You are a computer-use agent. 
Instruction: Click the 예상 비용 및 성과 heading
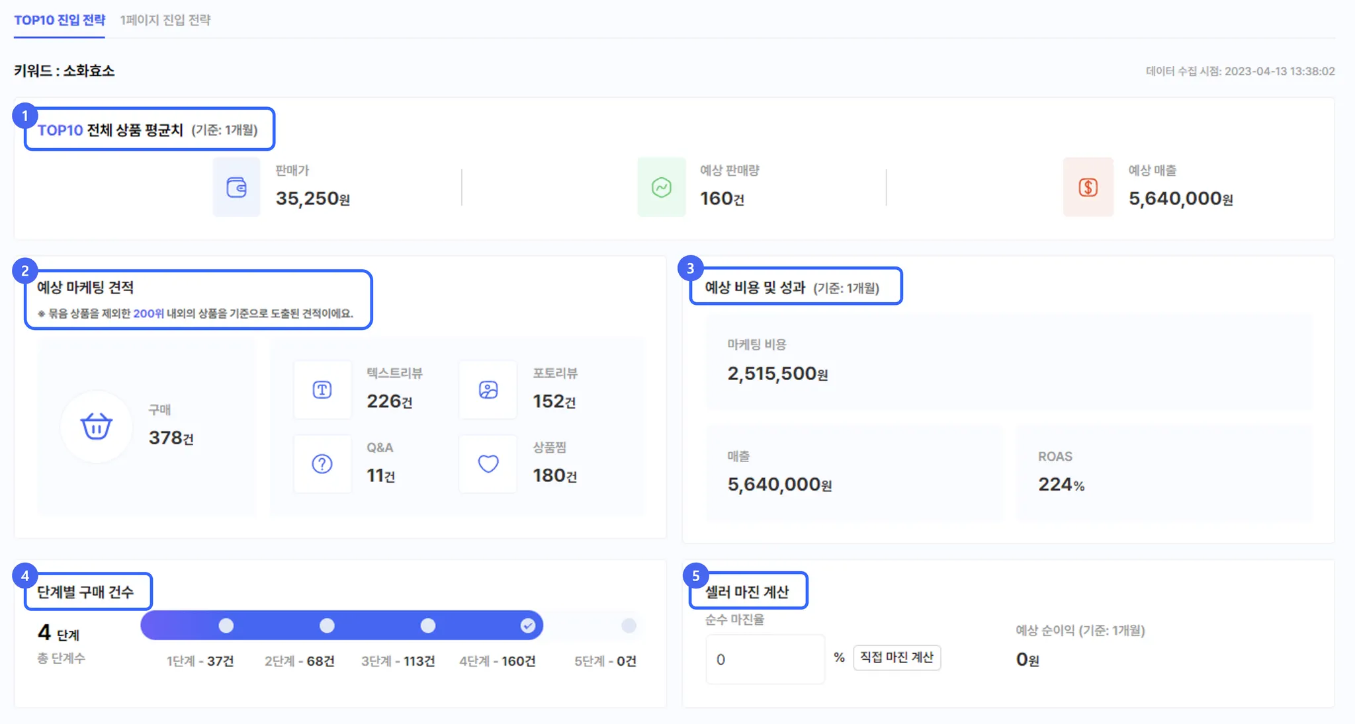pyautogui.click(x=755, y=288)
